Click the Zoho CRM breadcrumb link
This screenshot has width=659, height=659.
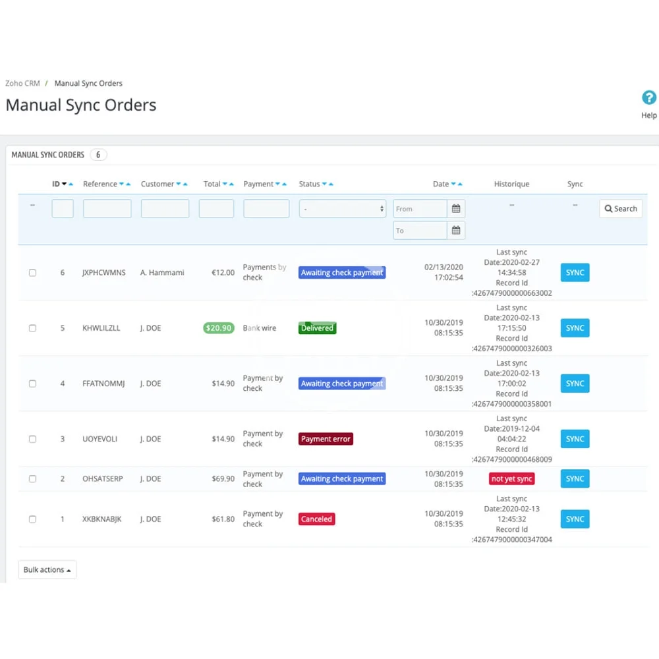tap(22, 83)
